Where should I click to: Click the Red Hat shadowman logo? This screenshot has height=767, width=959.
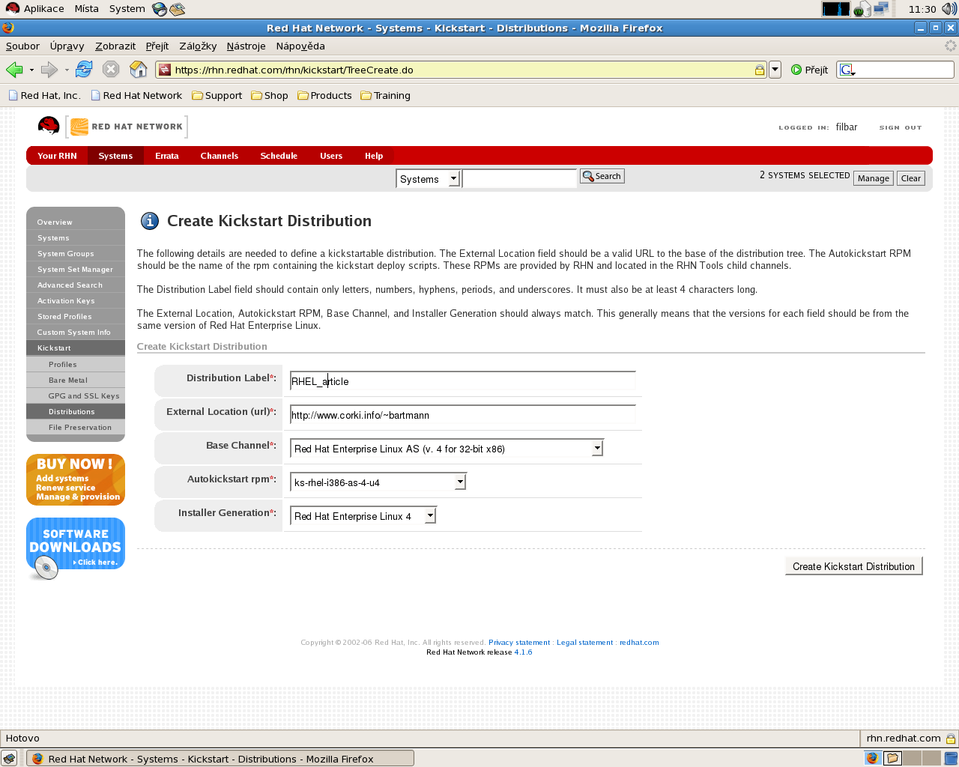[x=49, y=126]
